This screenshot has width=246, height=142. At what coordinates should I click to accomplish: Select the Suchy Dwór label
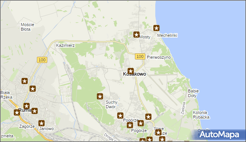pyautogui.click(x=111, y=104)
